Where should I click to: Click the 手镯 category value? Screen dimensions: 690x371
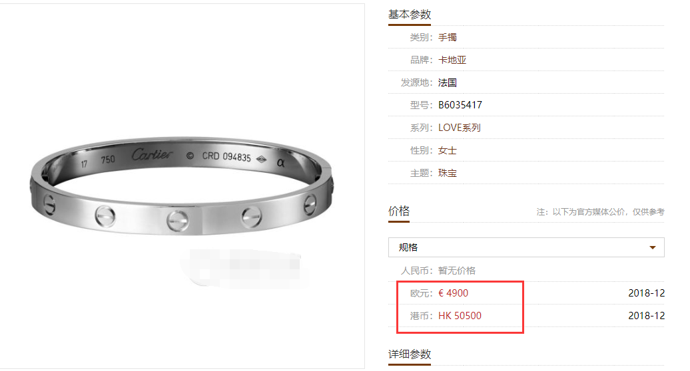click(x=448, y=37)
